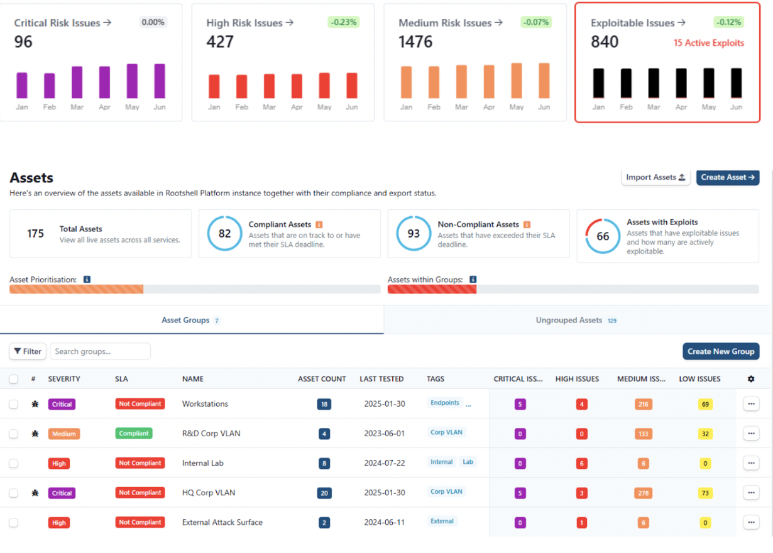This screenshot has height=553, width=773.
Task: Click the bug icon in Workstations row
Action: (35, 404)
